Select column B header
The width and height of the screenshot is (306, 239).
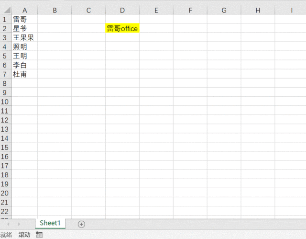(x=55, y=10)
